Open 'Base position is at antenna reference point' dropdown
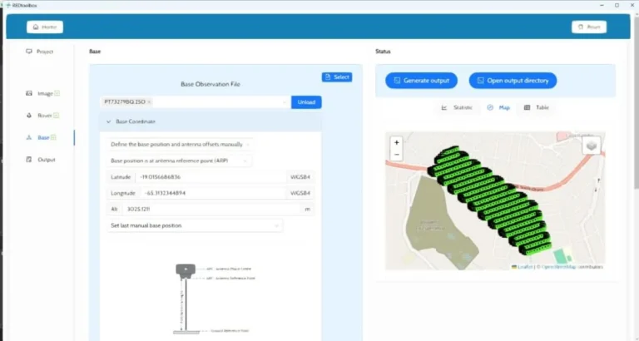 (x=180, y=161)
